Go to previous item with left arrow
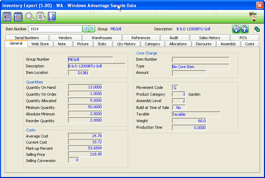 pyautogui.click(x=86, y=29)
